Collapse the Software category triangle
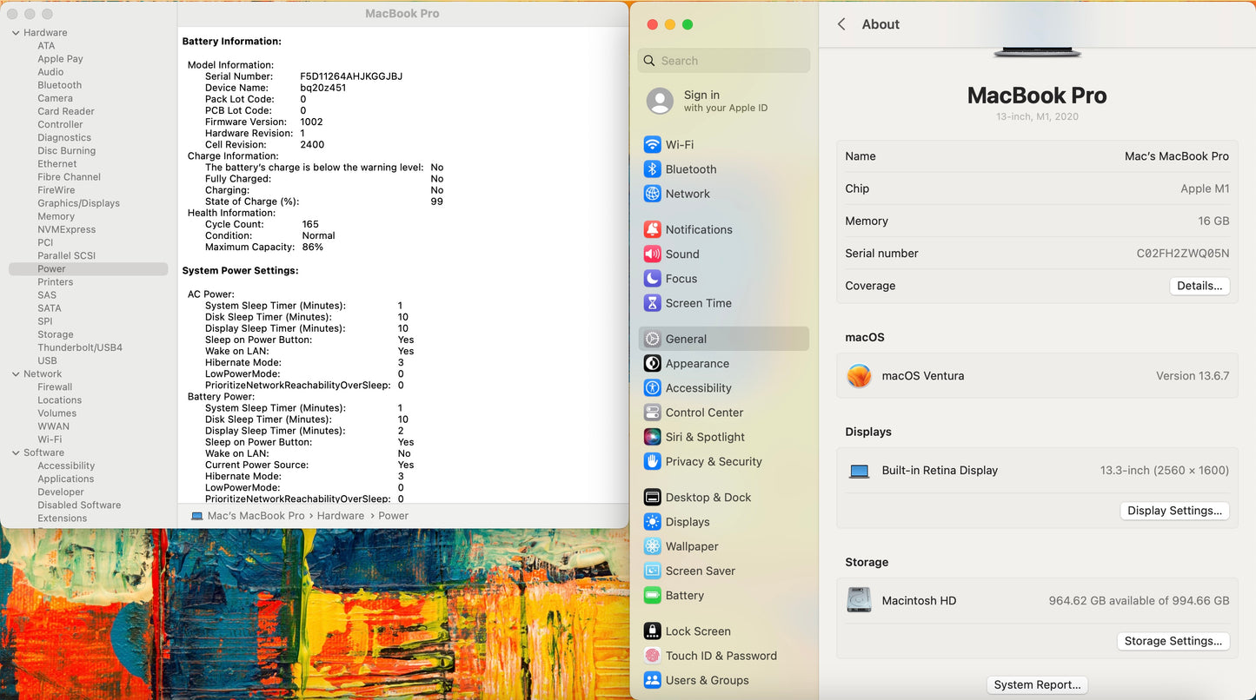1256x700 pixels. point(16,452)
